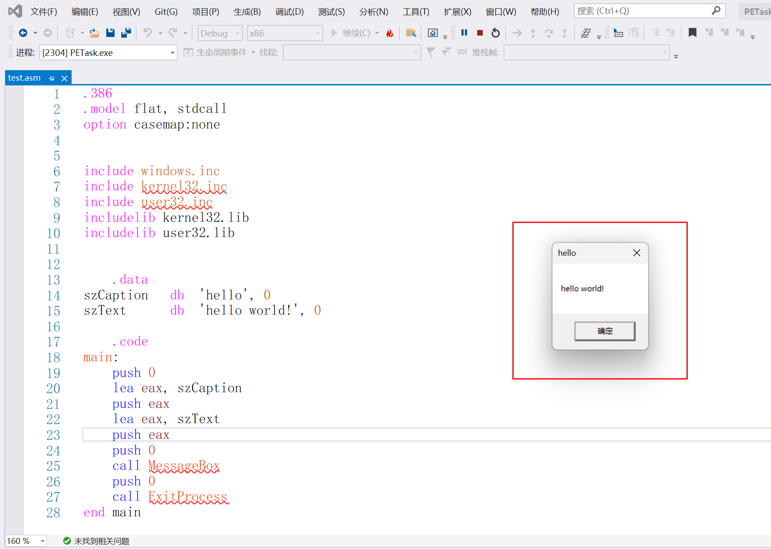Viewport: 771px width, 549px height.
Task: Toggle a bookmark with the bookmark icon
Action: 692,33
